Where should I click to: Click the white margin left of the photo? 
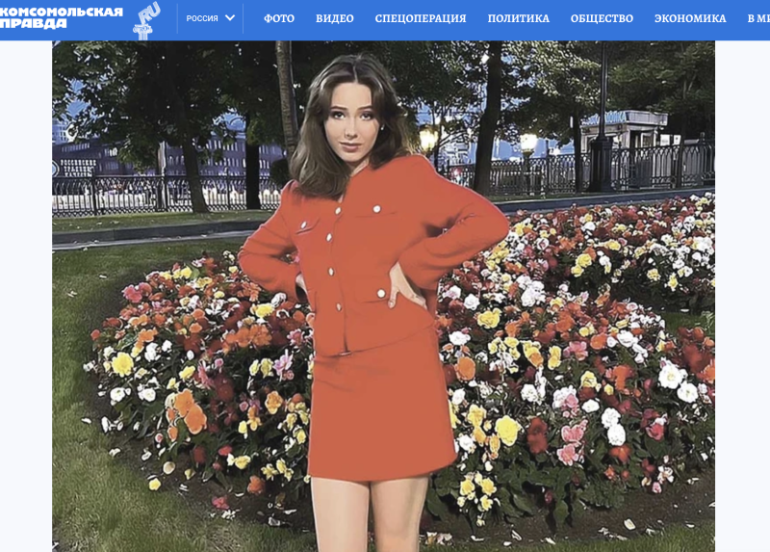[25, 289]
